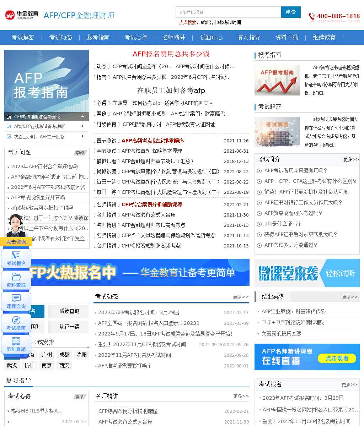The height and width of the screenshot is (426, 364).
Task: Open the 考试指南 compass icon
Action: click(16, 323)
